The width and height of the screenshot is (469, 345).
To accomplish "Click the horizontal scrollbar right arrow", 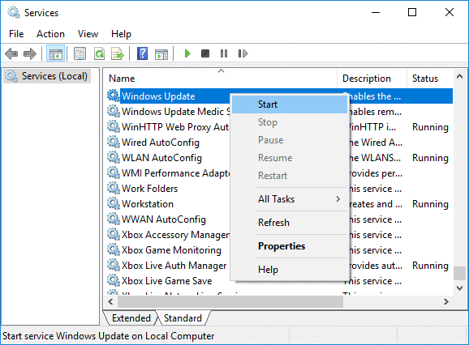I will [446, 302].
